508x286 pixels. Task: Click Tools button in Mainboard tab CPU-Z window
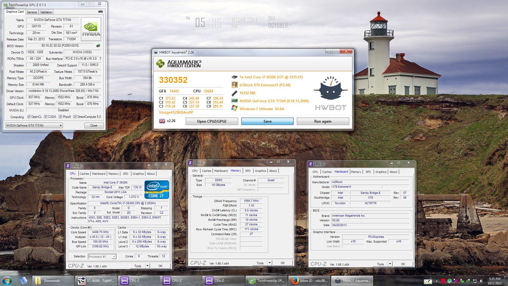coord(380,264)
